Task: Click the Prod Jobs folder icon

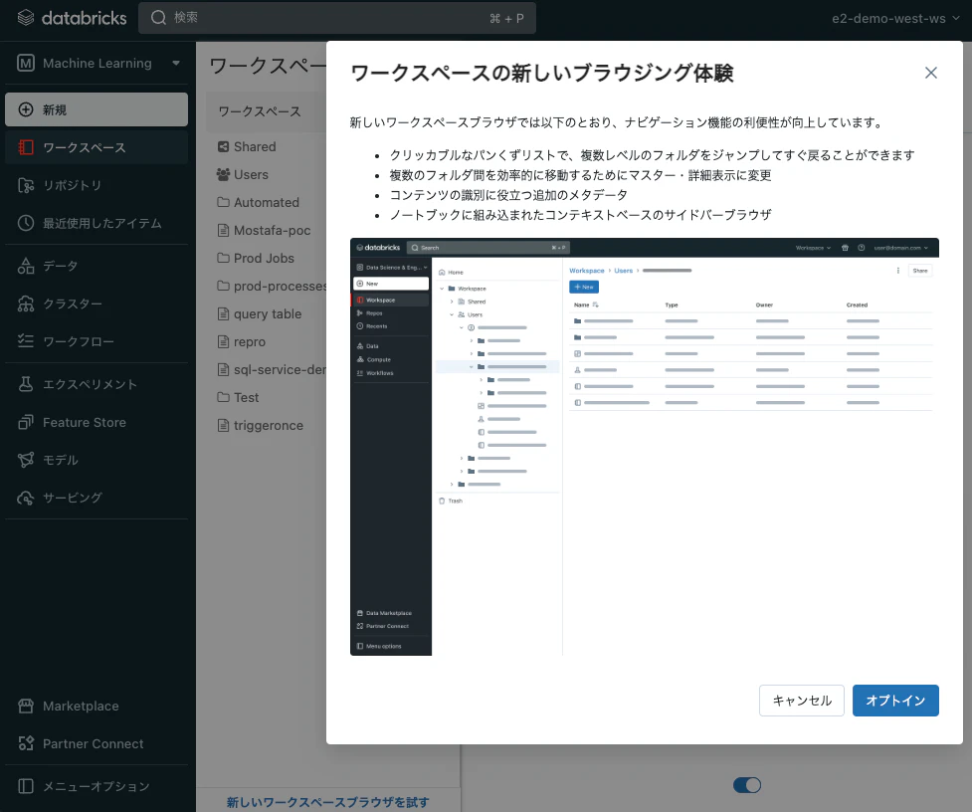Action: pyautogui.click(x=223, y=258)
